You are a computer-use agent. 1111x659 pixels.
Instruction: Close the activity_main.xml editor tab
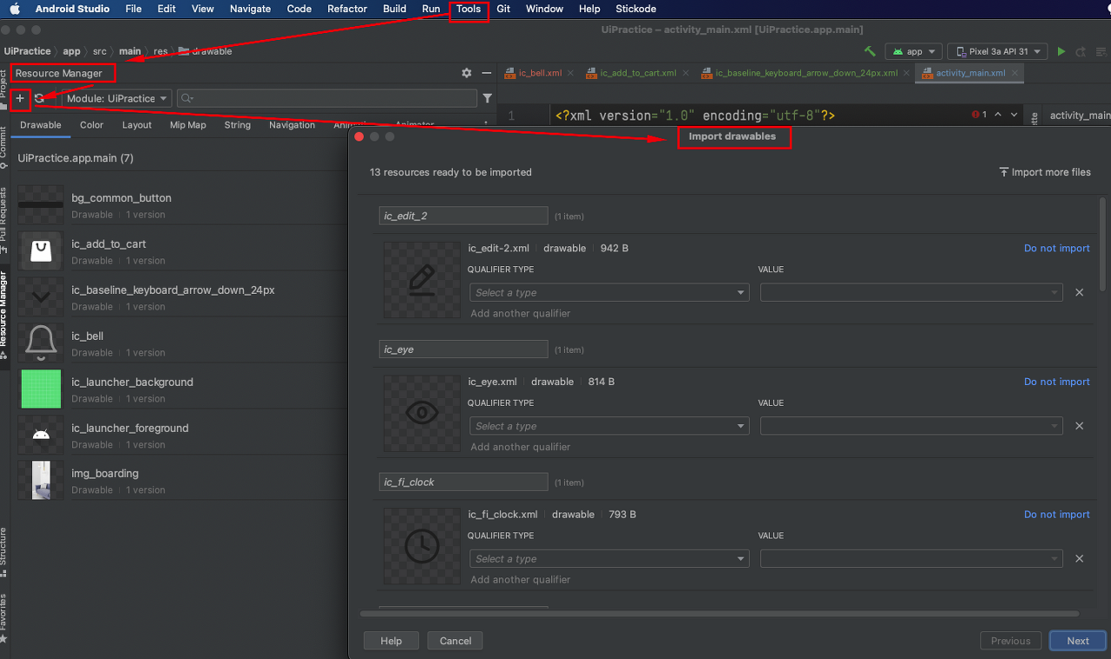tap(1015, 73)
